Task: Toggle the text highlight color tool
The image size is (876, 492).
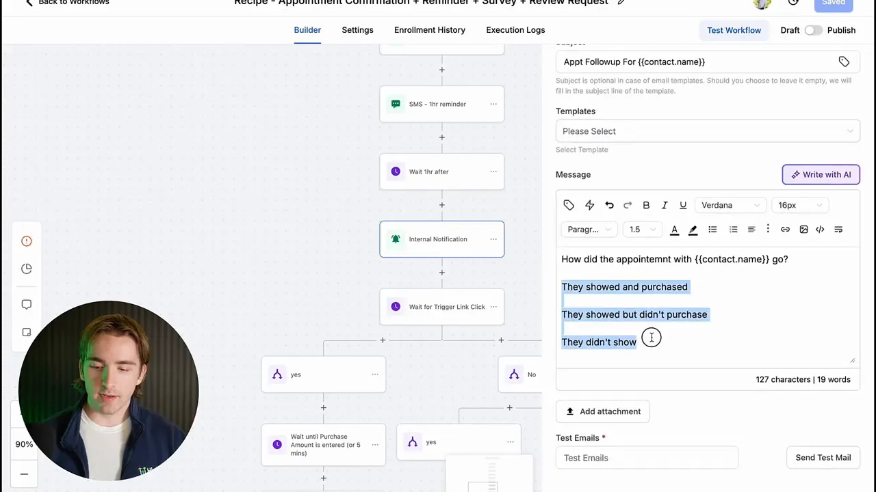Action: 693,229
